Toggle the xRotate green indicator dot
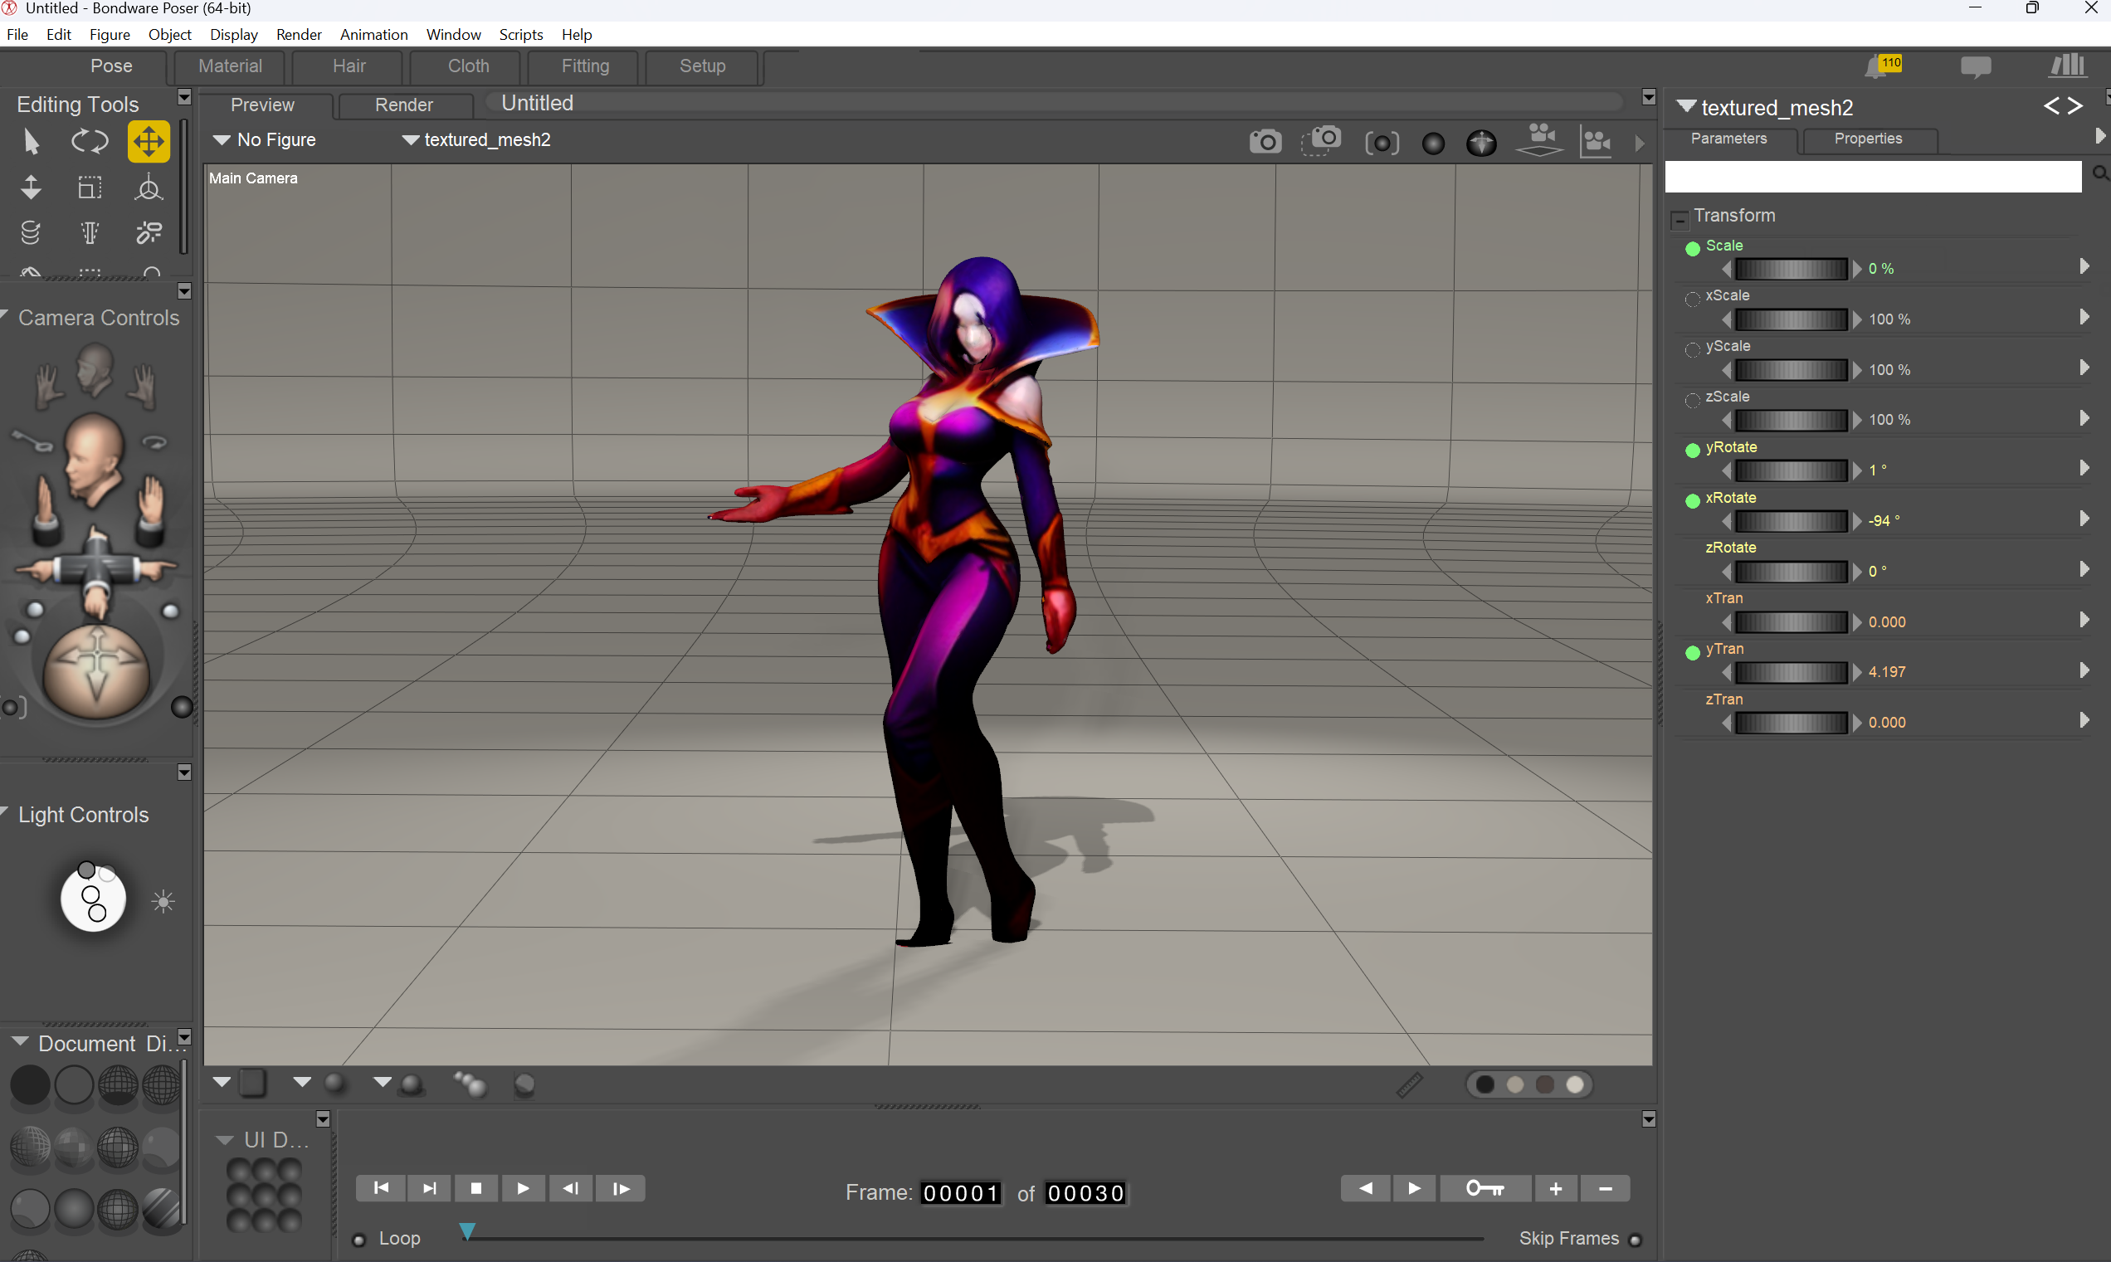Screen dimensions: 2111x1262 point(1693,501)
